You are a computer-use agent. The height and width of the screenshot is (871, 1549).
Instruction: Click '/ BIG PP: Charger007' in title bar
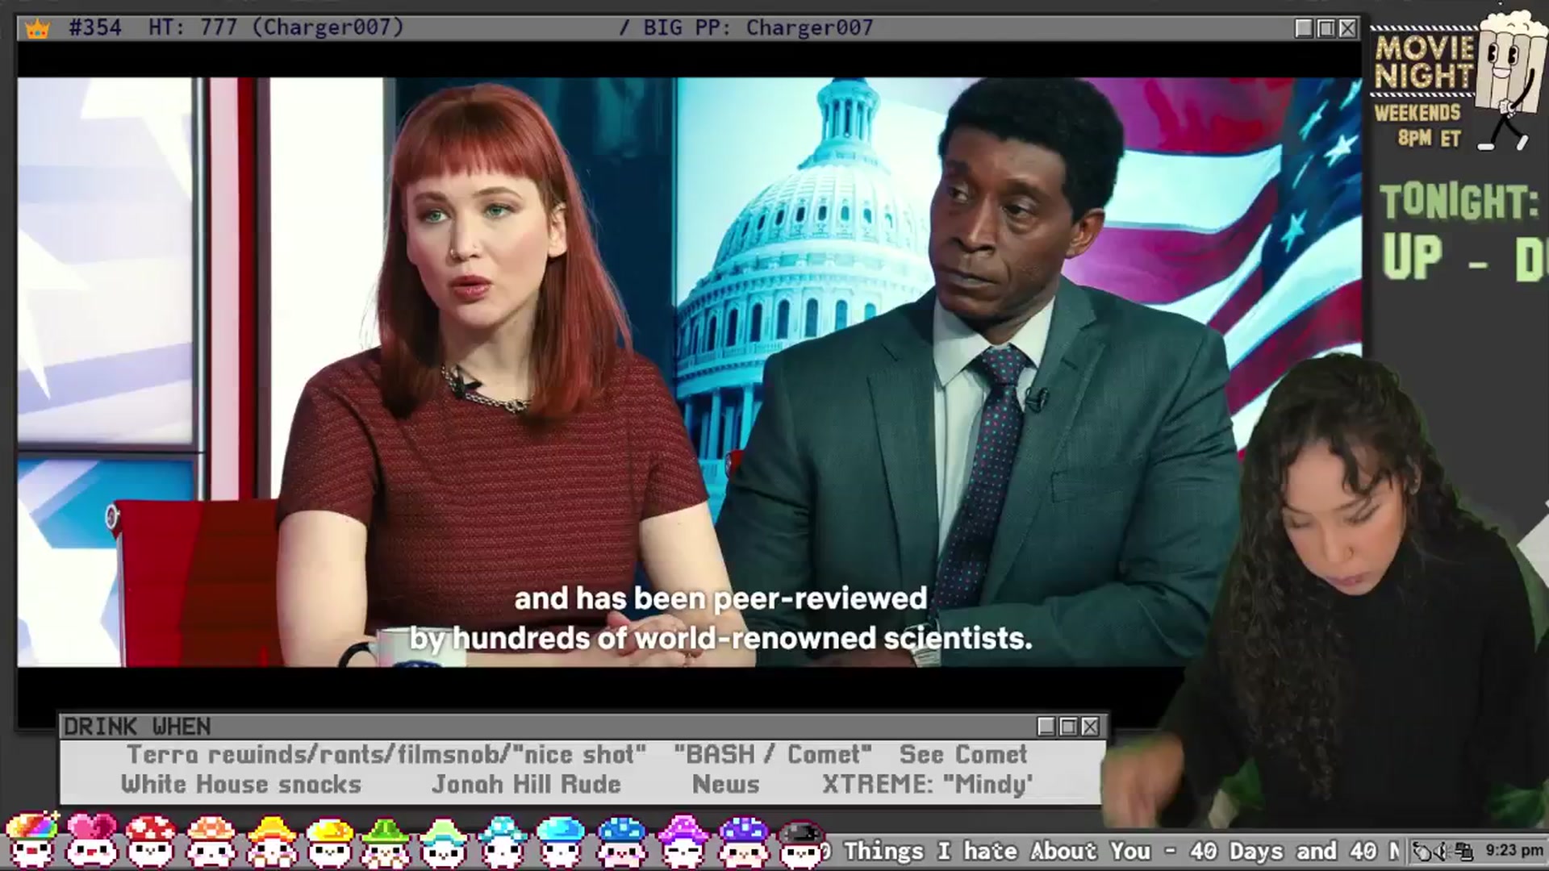745,27
